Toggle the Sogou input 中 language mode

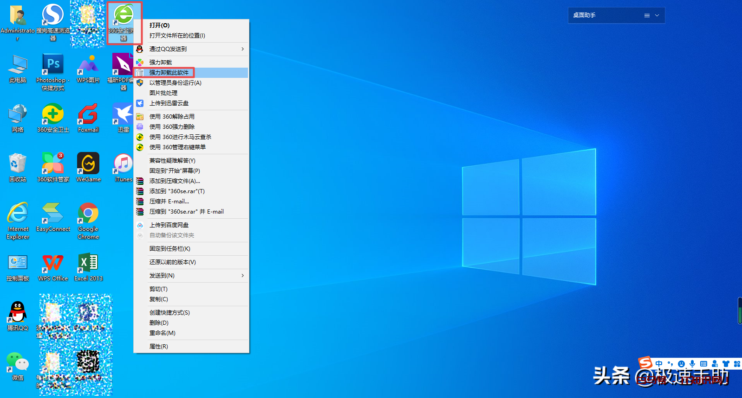pyautogui.click(x=659, y=364)
